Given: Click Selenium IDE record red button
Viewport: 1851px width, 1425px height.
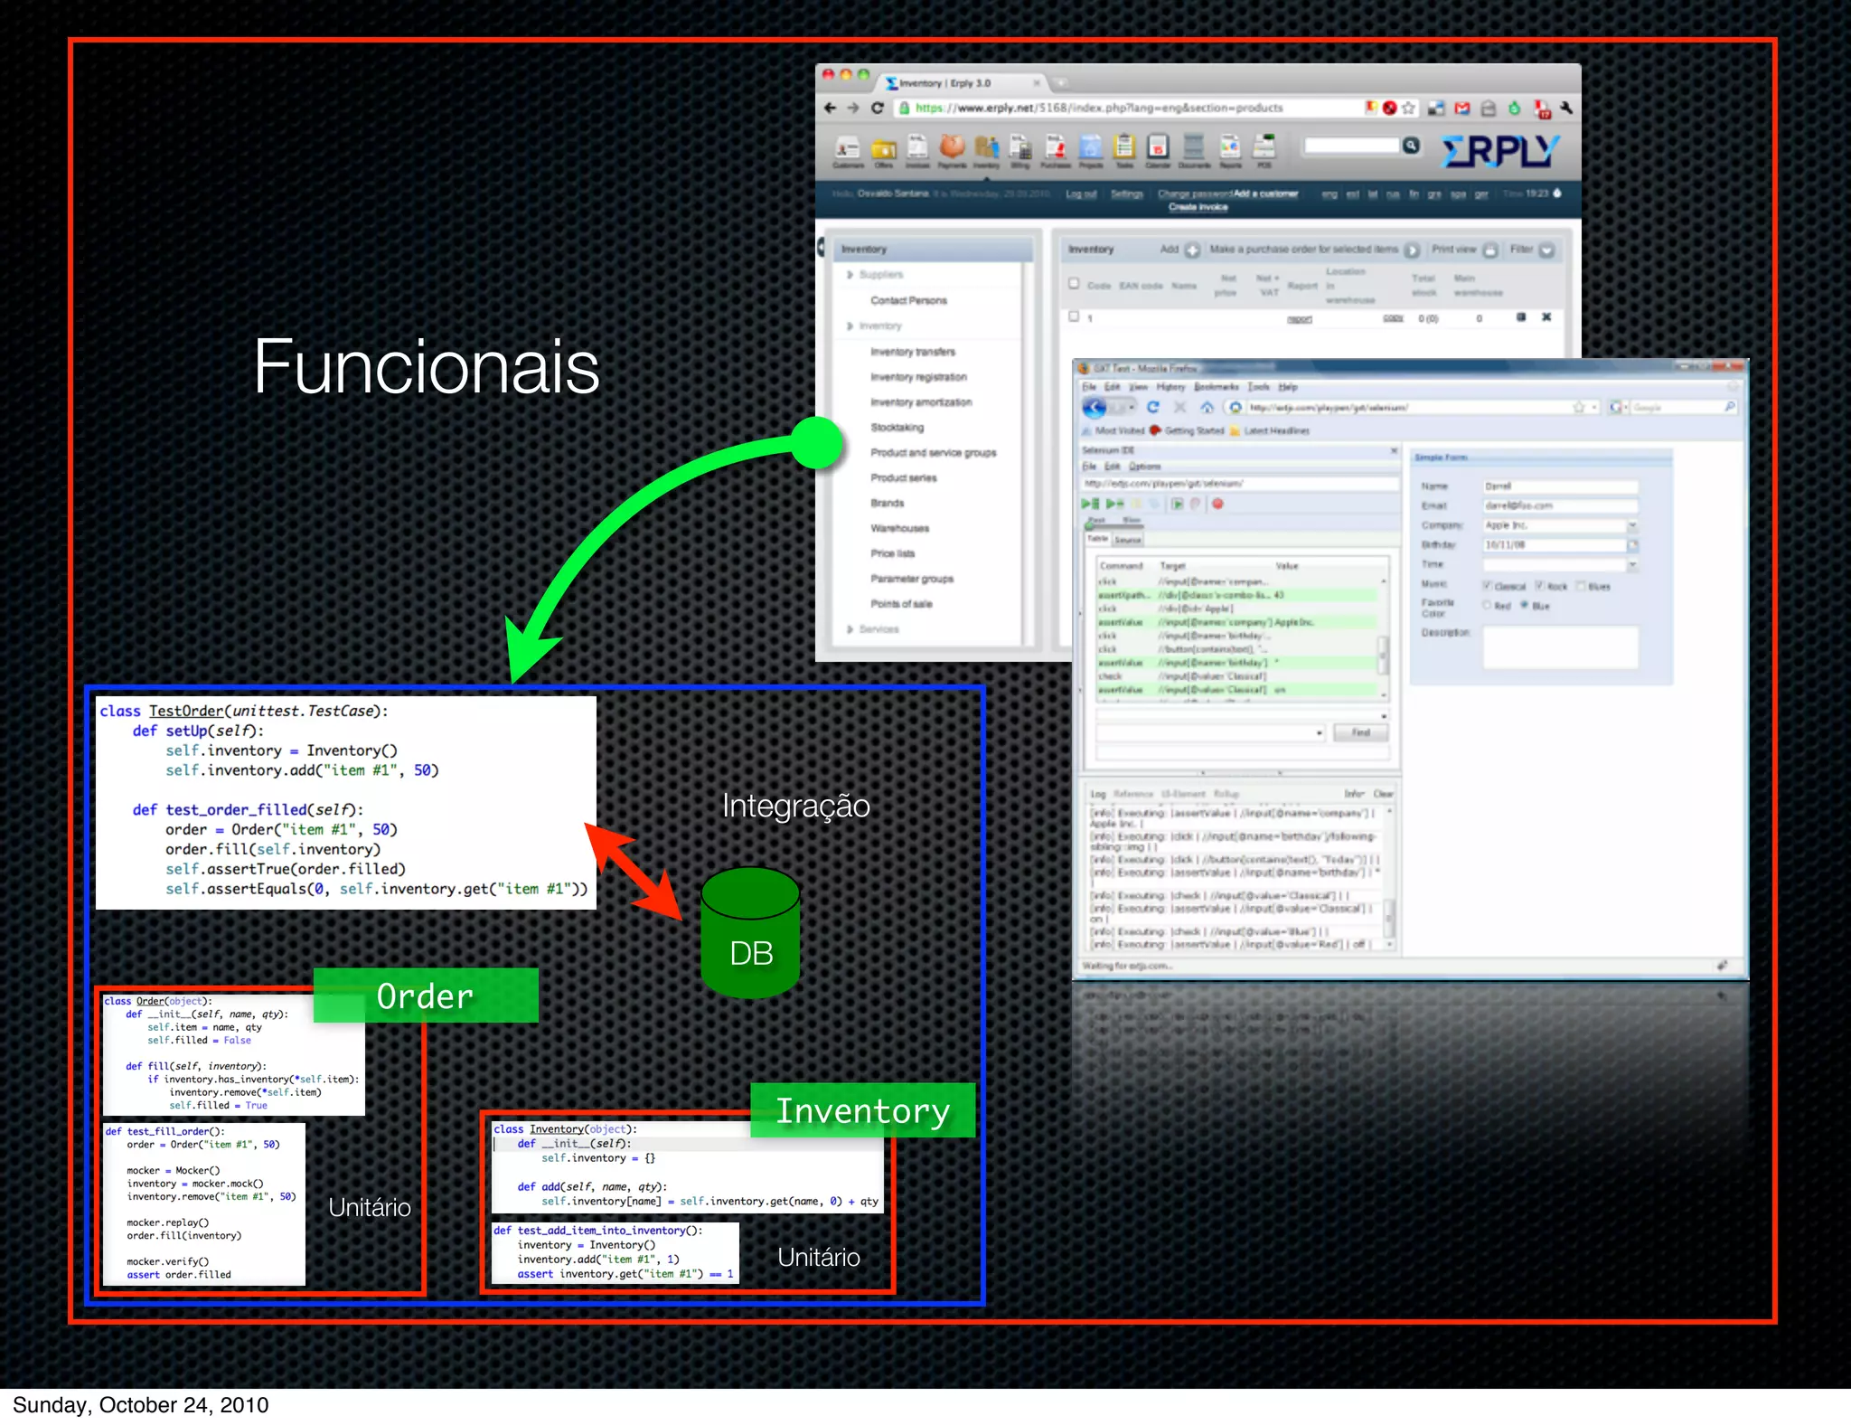Looking at the screenshot, I should 1217,504.
